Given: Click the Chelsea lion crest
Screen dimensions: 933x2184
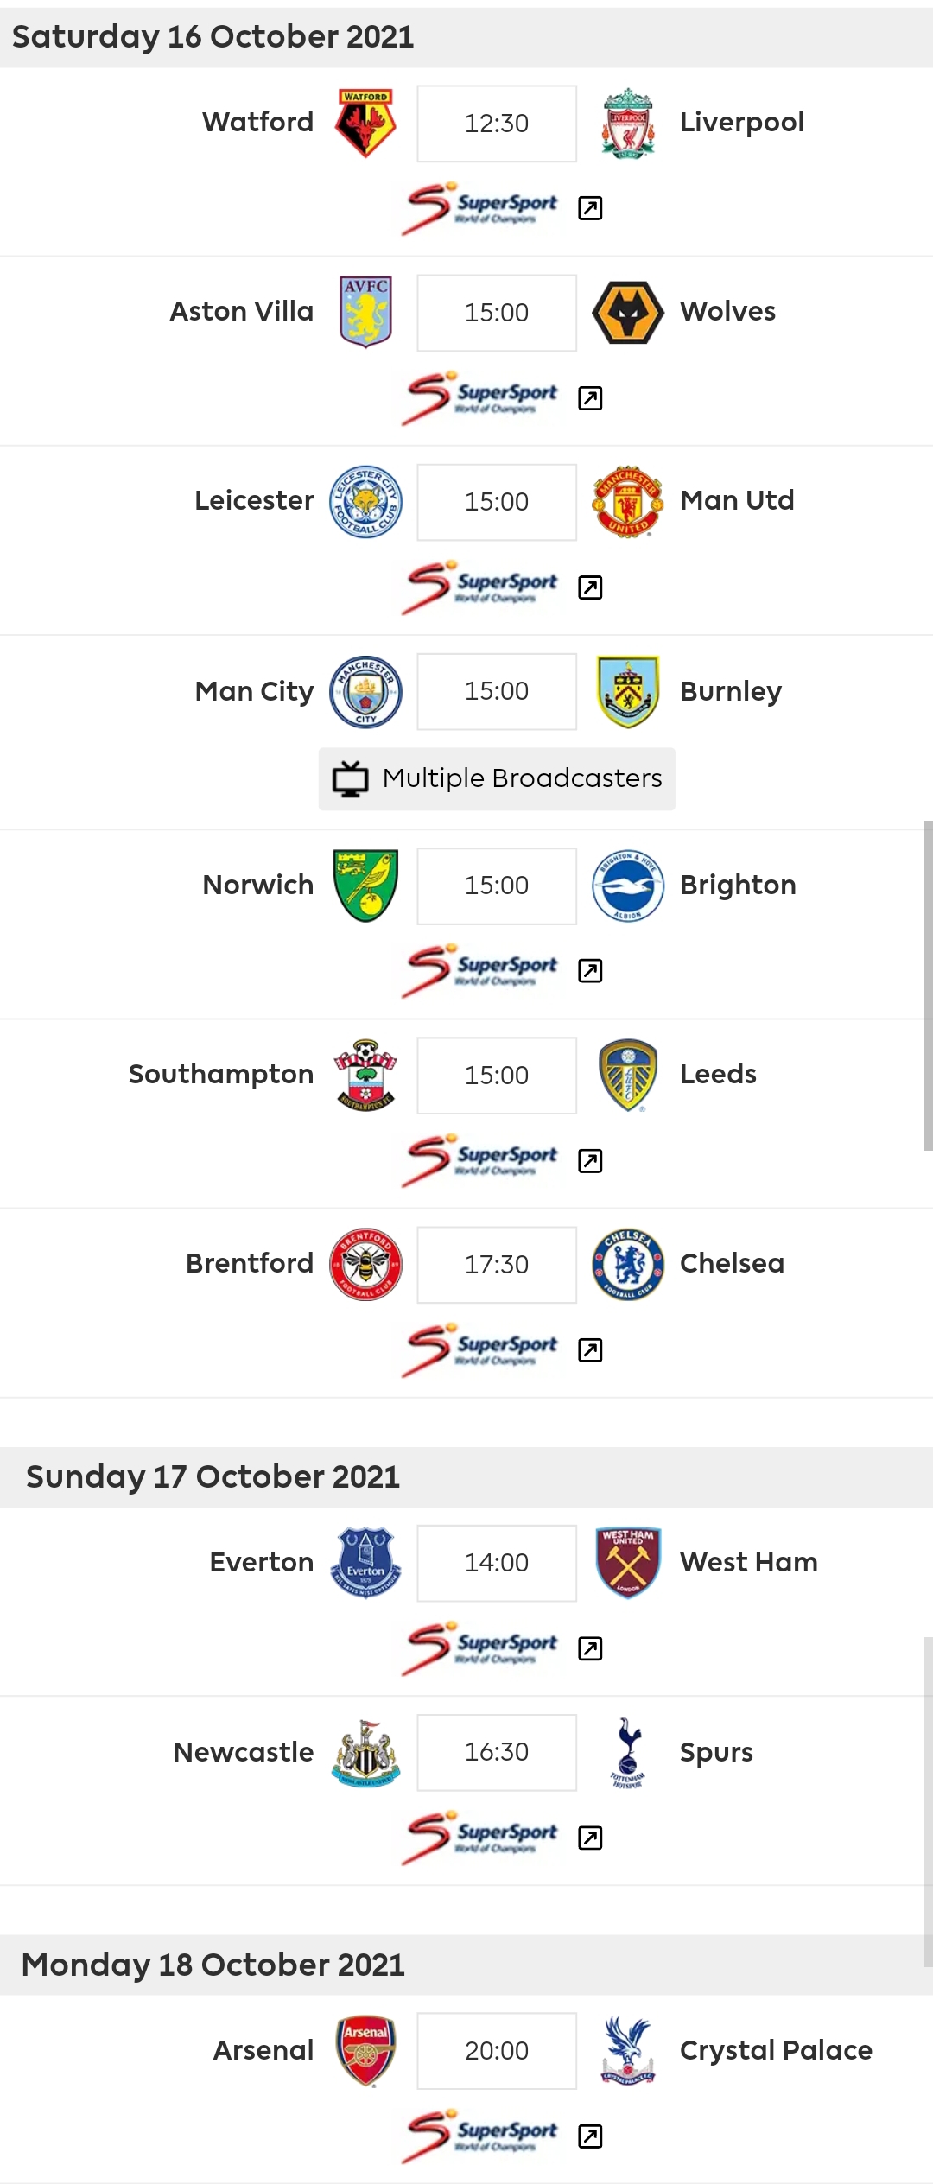Looking at the screenshot, I should (x=628, y=1264).
